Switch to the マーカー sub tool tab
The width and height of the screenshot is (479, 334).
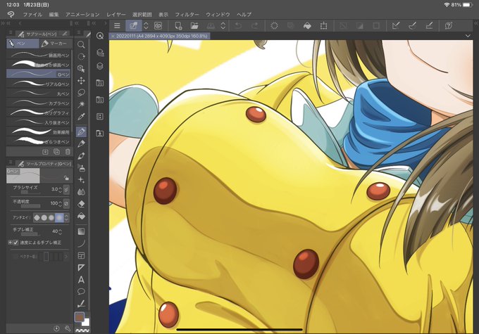point(56,44)
